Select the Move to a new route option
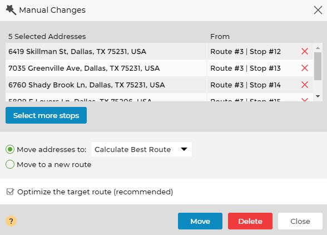 (10, 164)
